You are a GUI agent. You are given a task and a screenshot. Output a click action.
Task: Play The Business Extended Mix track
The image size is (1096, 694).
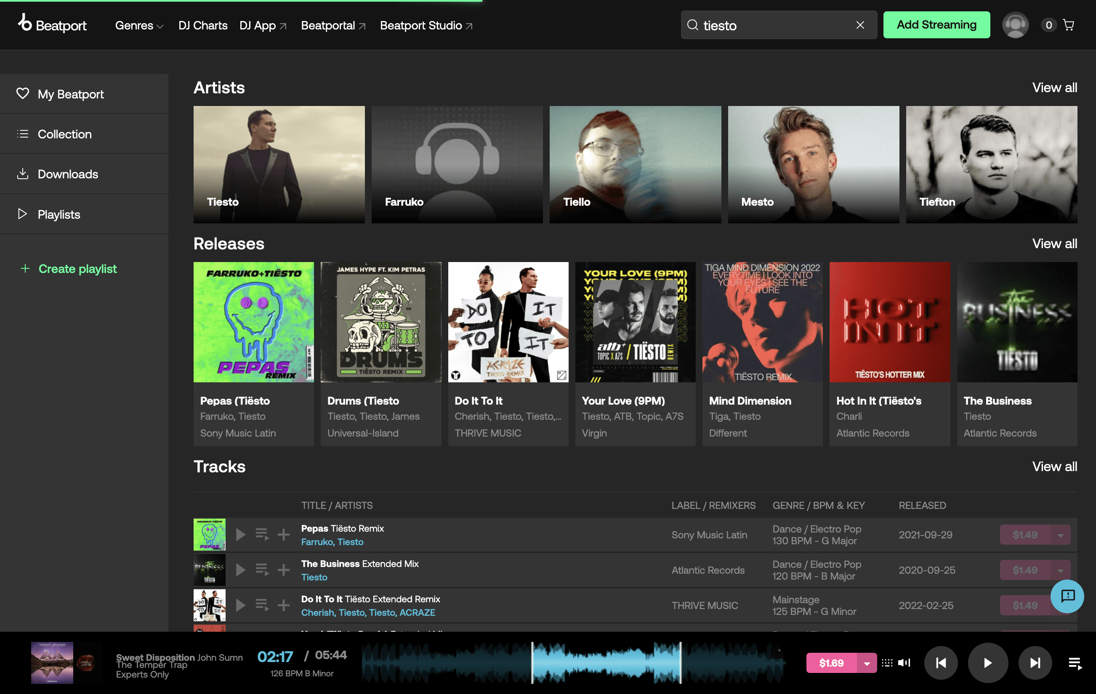240,570
